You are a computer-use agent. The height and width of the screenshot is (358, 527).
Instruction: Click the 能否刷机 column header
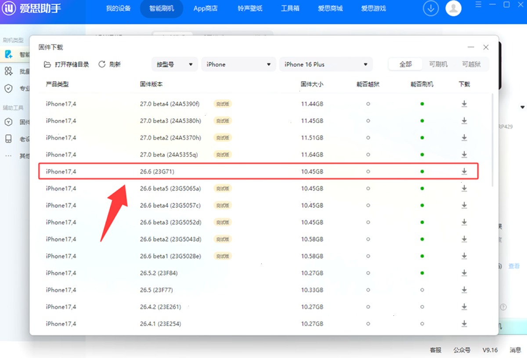coord(422,84)
